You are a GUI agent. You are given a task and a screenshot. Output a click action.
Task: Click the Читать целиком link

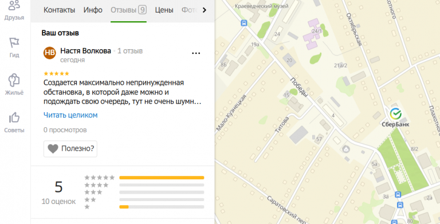click(70, 115)
